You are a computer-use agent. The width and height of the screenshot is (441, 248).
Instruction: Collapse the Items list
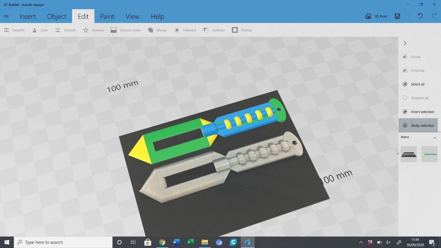coord(434,138)
